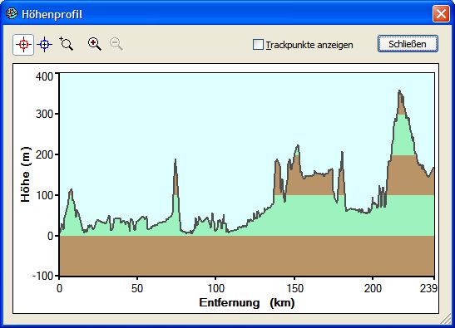Click the -100 value on the height axis
The width and height of the screenshot is (455, 328).
click(43, 276)
